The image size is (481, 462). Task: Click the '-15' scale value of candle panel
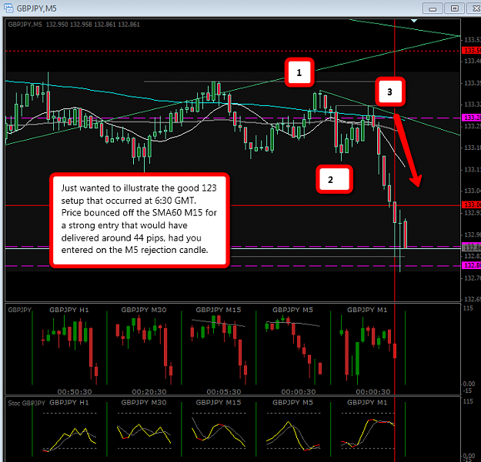[x=468, y=391]
